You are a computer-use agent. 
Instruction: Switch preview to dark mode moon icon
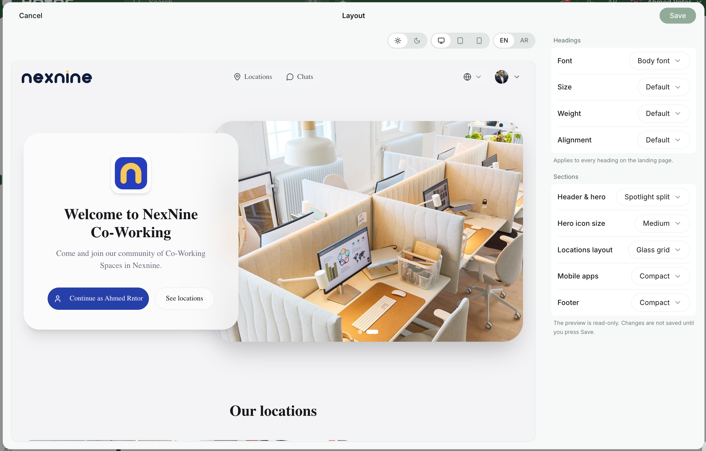click(x=417, y=41)
